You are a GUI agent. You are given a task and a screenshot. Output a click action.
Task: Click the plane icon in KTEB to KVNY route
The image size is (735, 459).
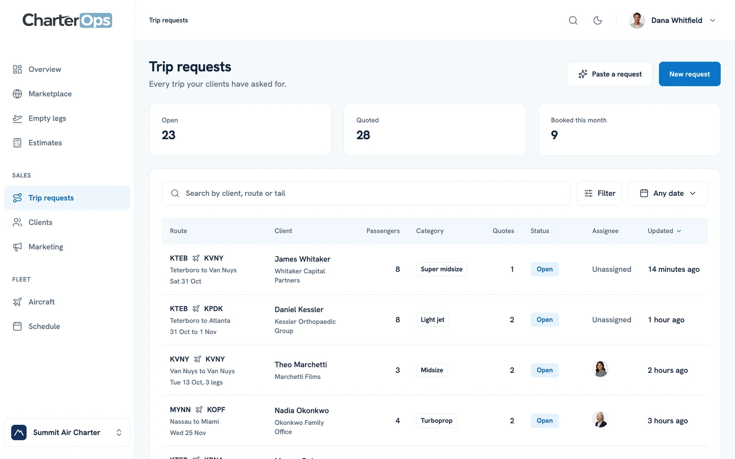tap(196, 258)
